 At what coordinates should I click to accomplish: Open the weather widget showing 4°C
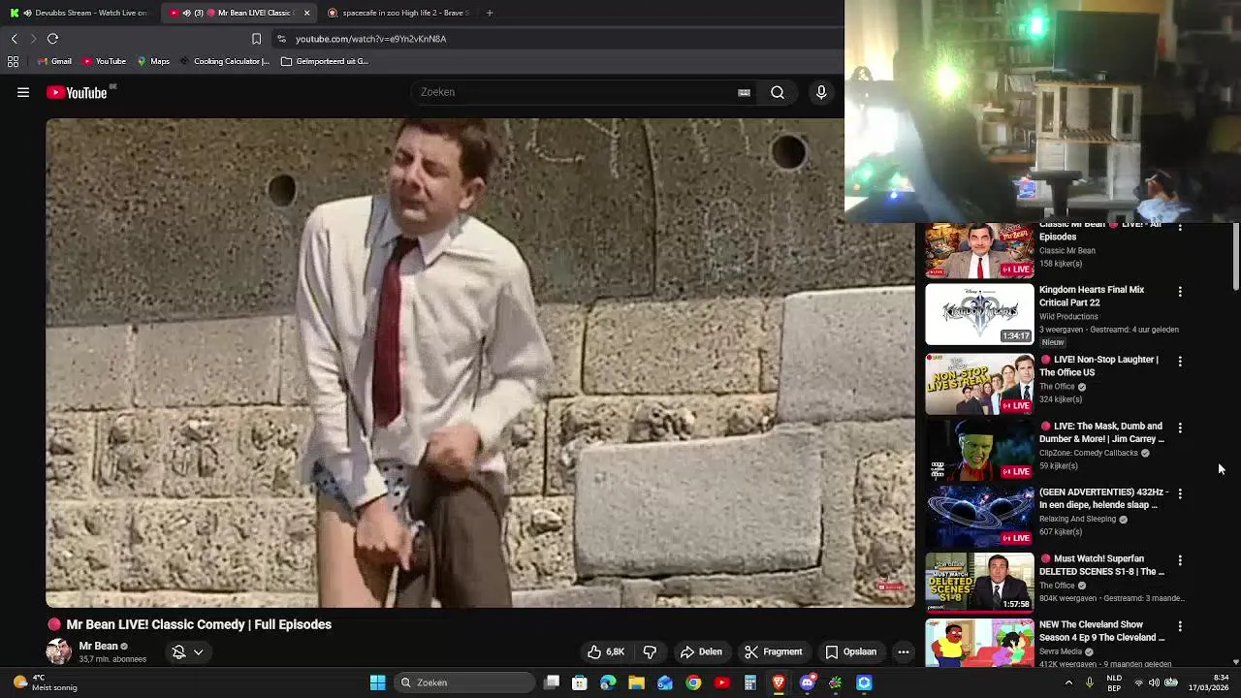click(x=45, y=682)
